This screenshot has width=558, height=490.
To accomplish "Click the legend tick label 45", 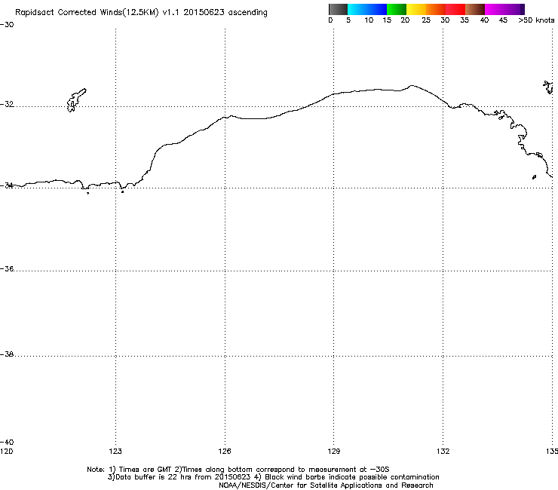I will pos(503,20).
